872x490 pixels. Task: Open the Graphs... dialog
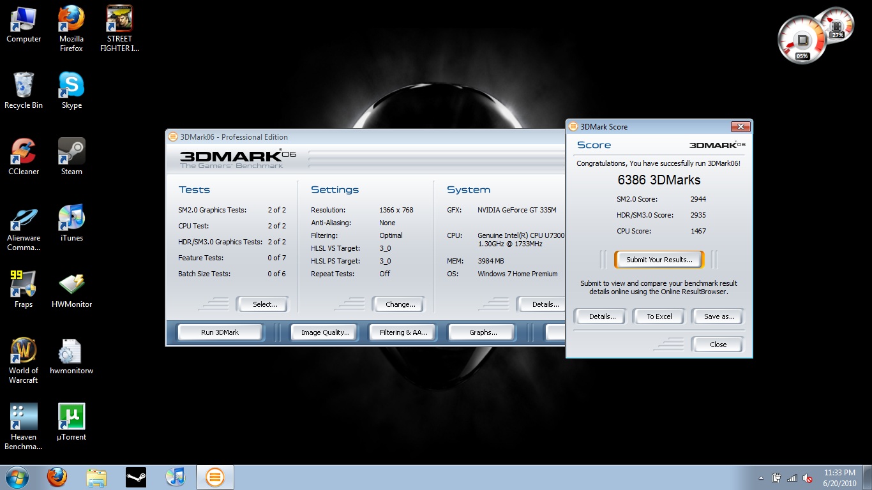tap(483, 332)
